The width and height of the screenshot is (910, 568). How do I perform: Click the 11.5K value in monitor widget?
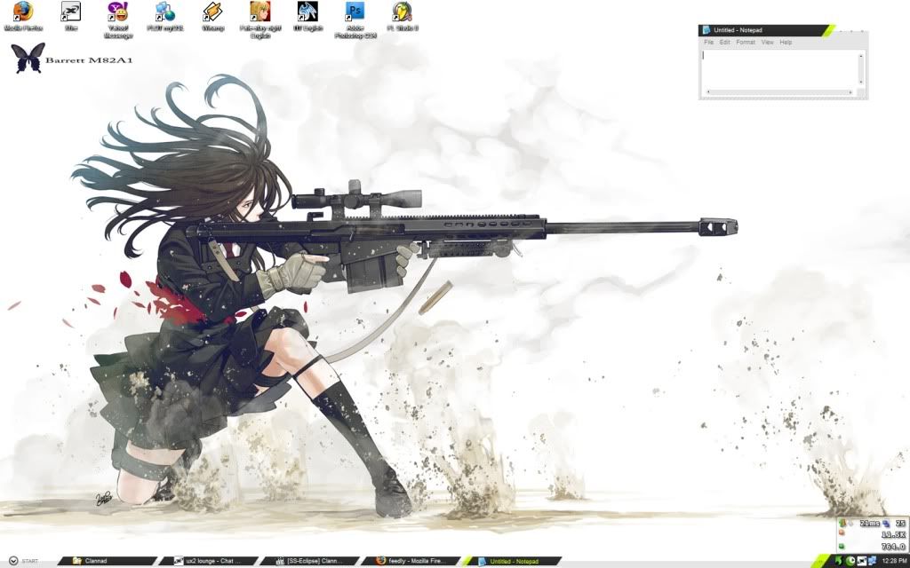tap(893, 535)
